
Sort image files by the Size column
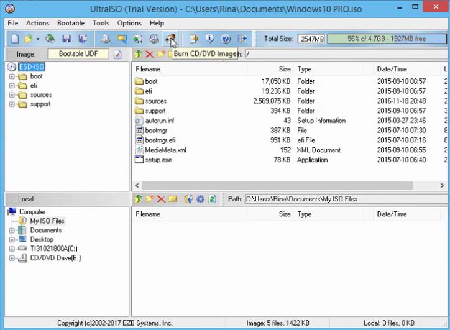point(270,69)
